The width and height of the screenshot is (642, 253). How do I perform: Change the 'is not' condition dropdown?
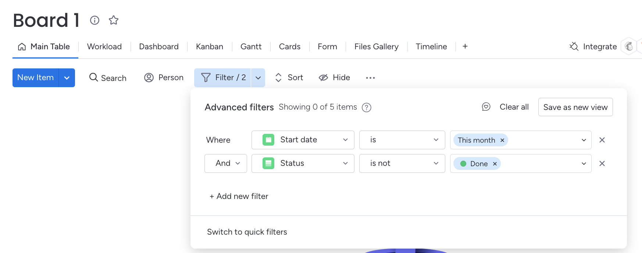pyautogui.click(x=402, y=163)
